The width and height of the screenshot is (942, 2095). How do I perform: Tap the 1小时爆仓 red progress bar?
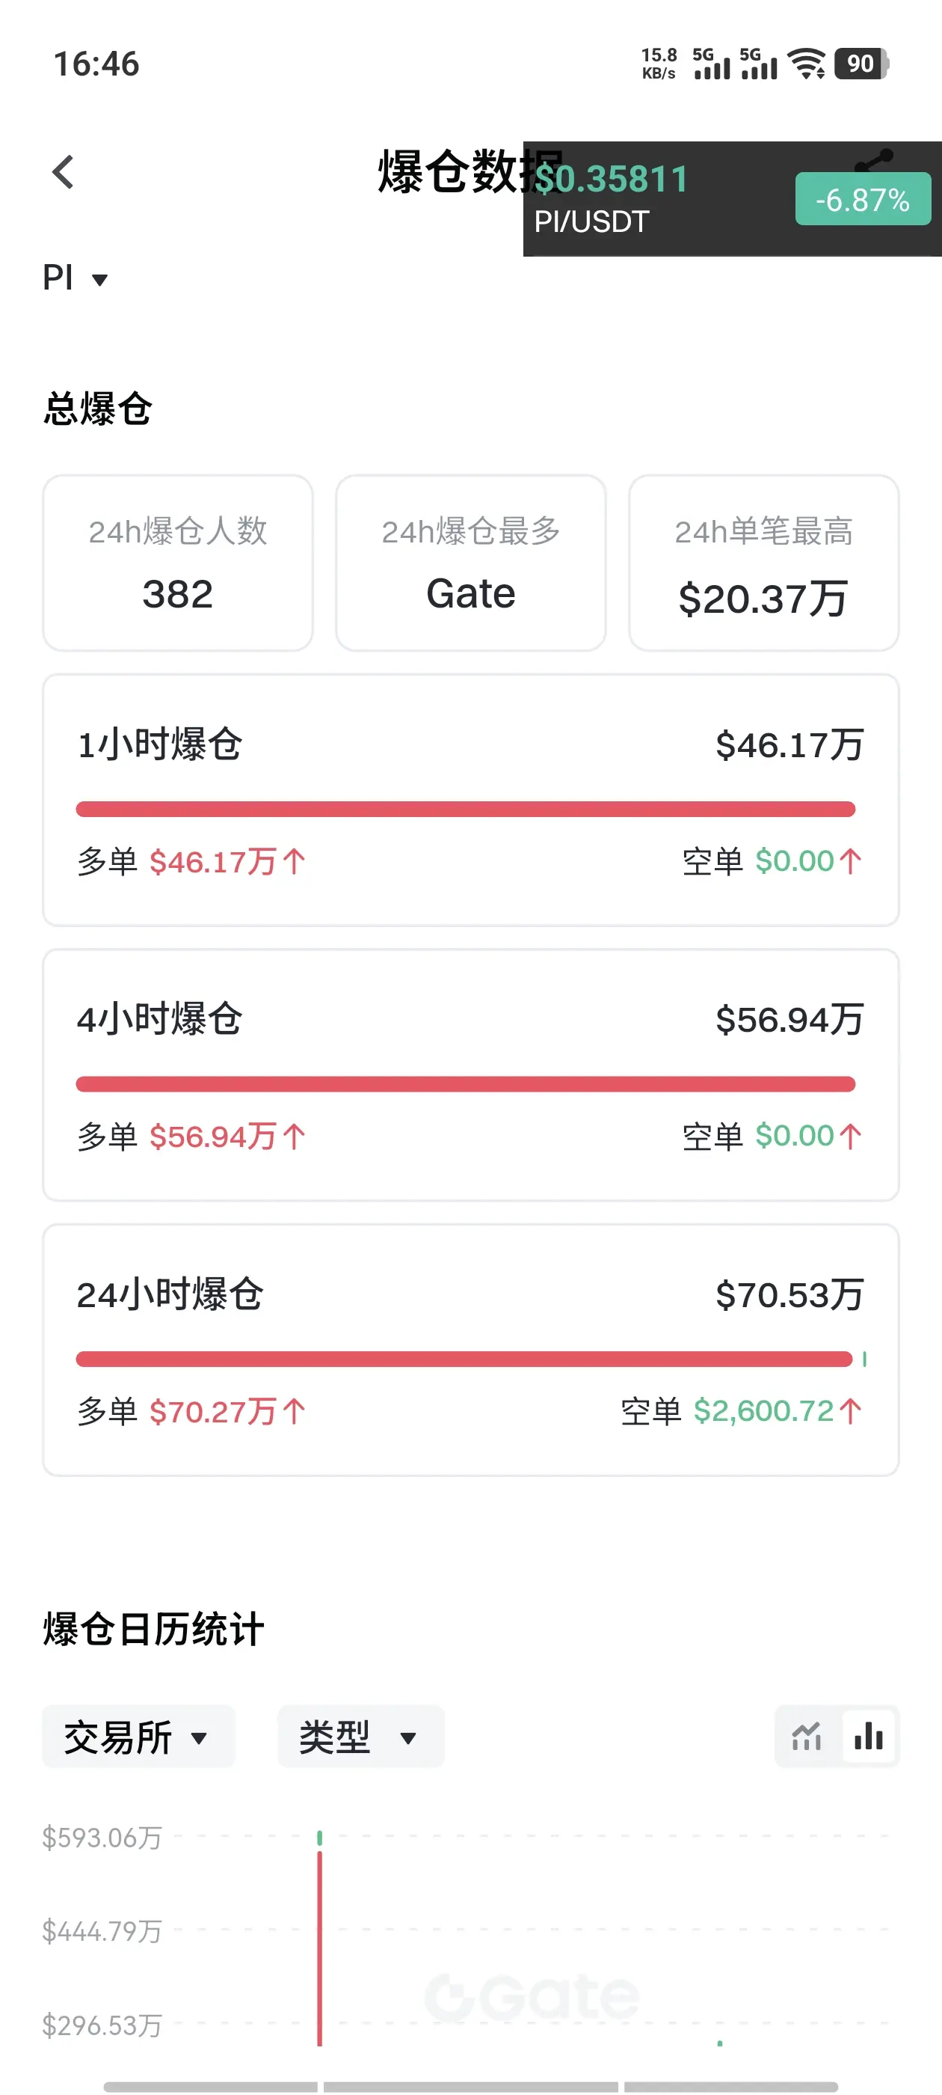click(x=466, y=810)
